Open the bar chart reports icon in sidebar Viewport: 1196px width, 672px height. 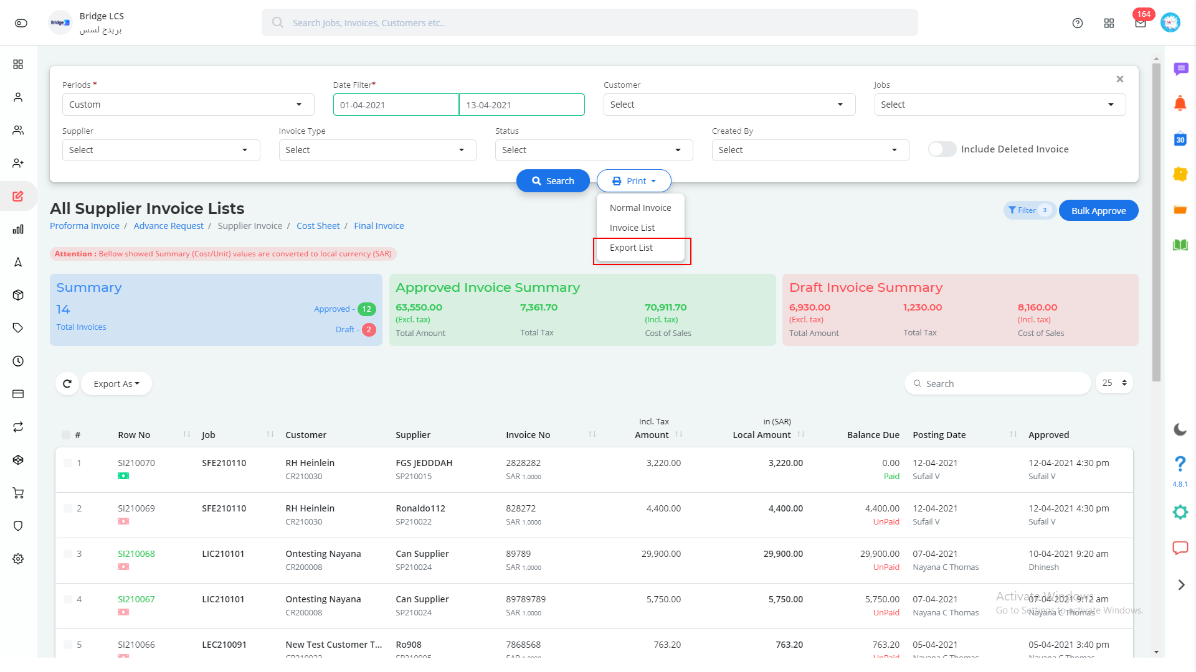[18, 229]
